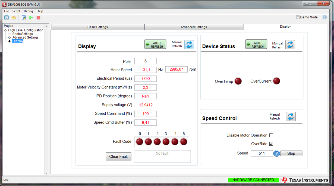Open the Help menu
The width and height of the screenshot is (334, 186).
click(x=40, y=11)
